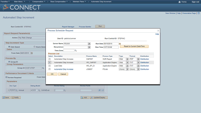Click the Run button
201x113 pixels.
[x=100, y=26]
